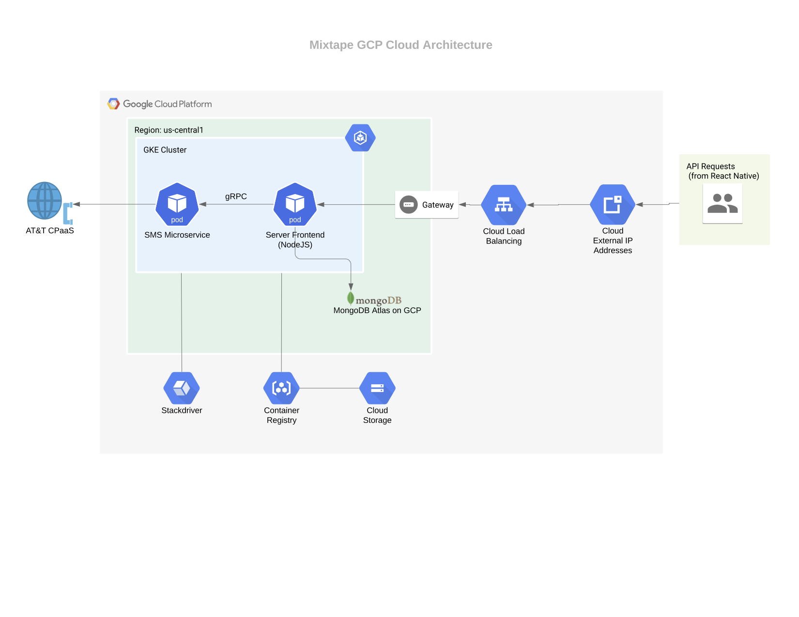Click the Gateway icon circle

click(408, 205)
